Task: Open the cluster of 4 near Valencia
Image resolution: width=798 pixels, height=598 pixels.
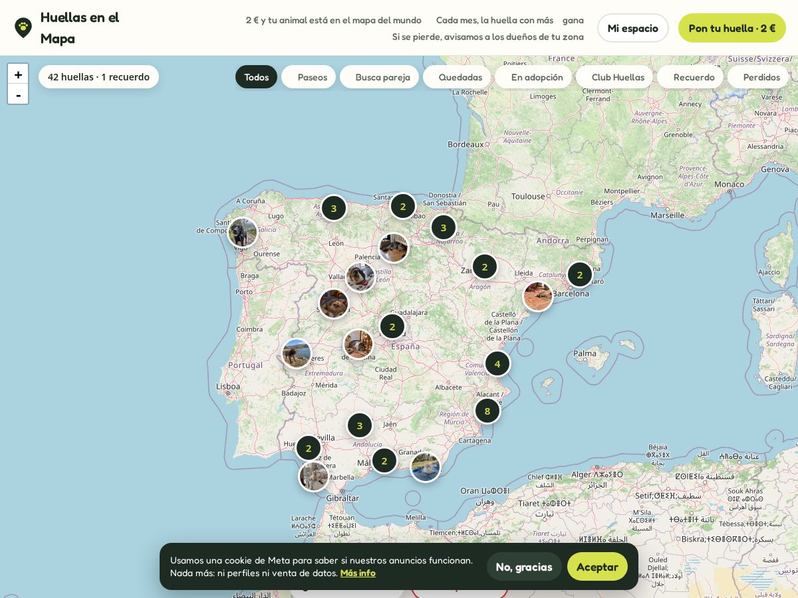Action: 497,363
